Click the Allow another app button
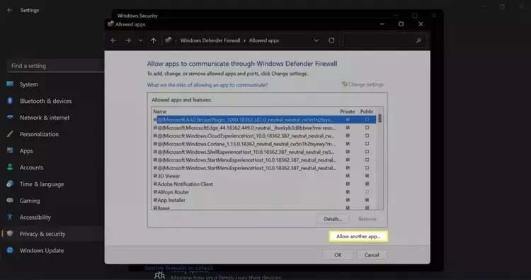 click(x=358, y=236)
